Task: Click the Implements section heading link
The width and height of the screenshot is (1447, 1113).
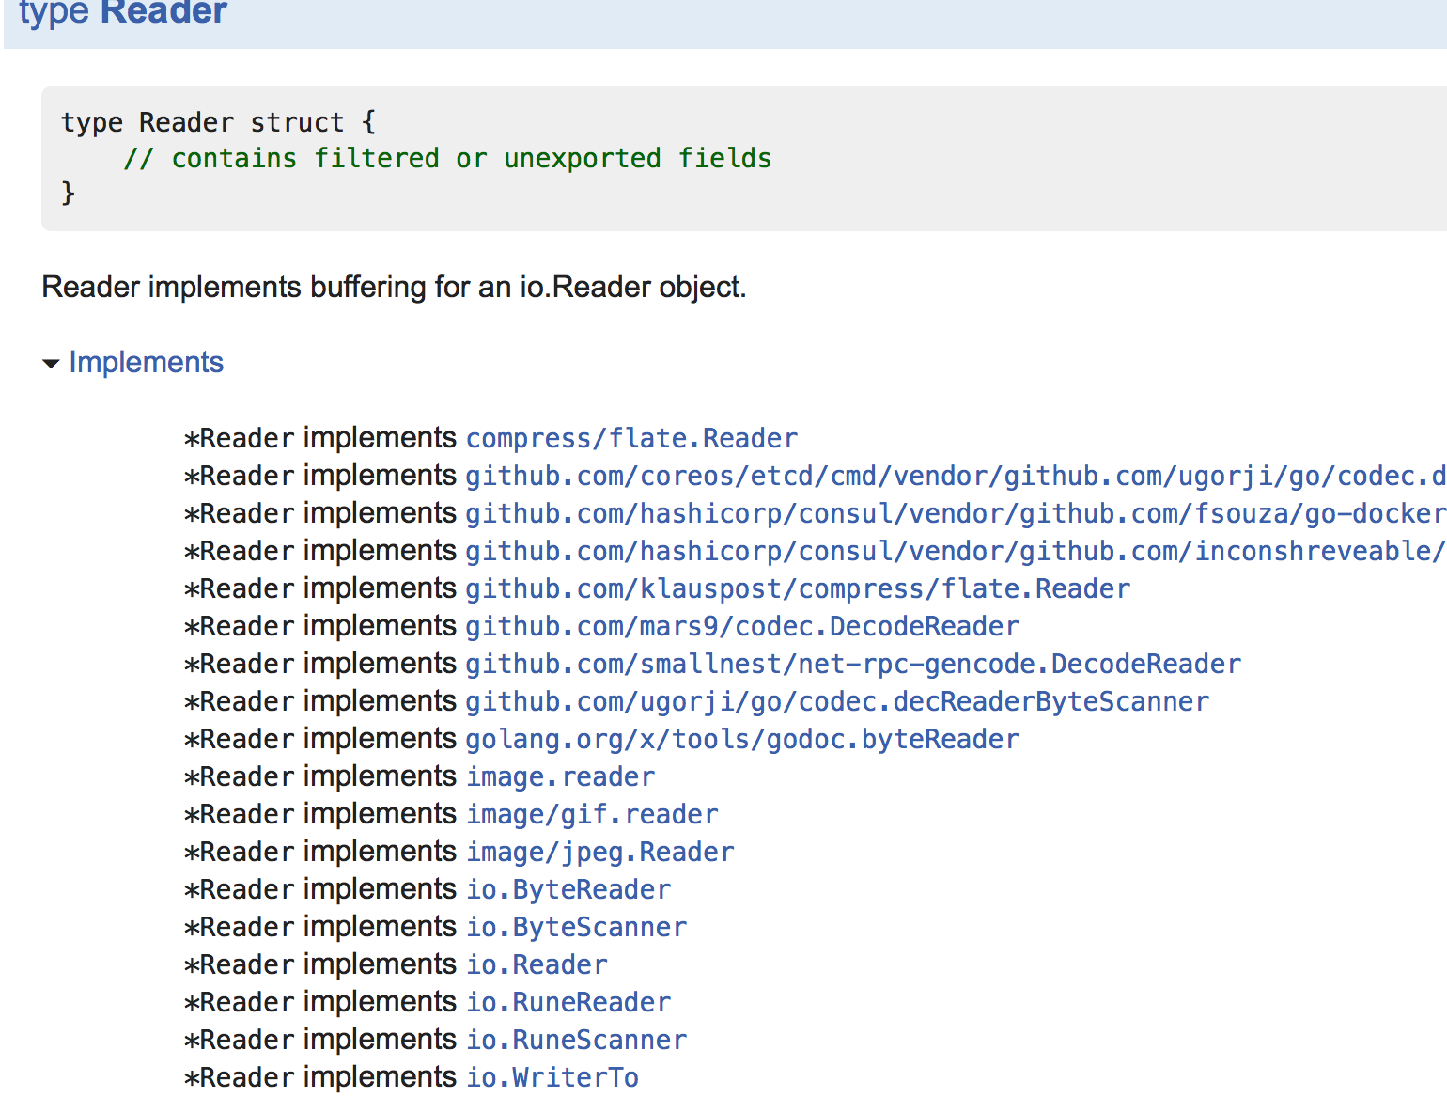Action: click(146, 363)
